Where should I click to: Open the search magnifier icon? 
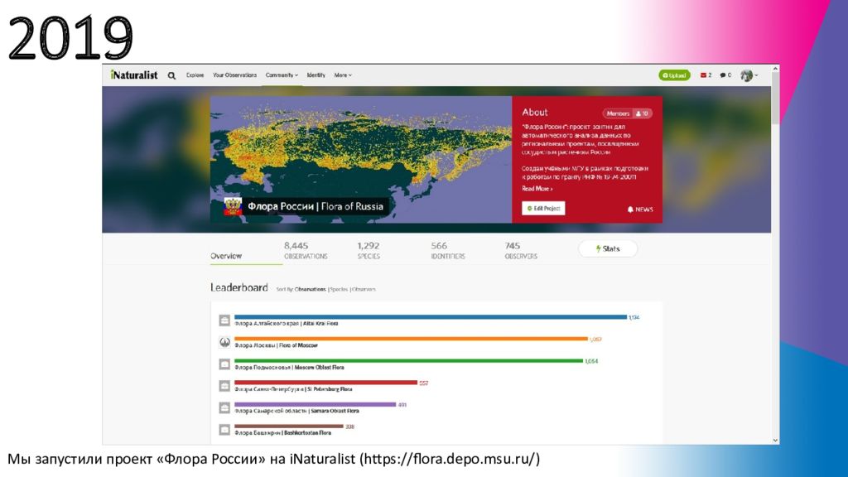pyautogui.click(x=171, y=75)
